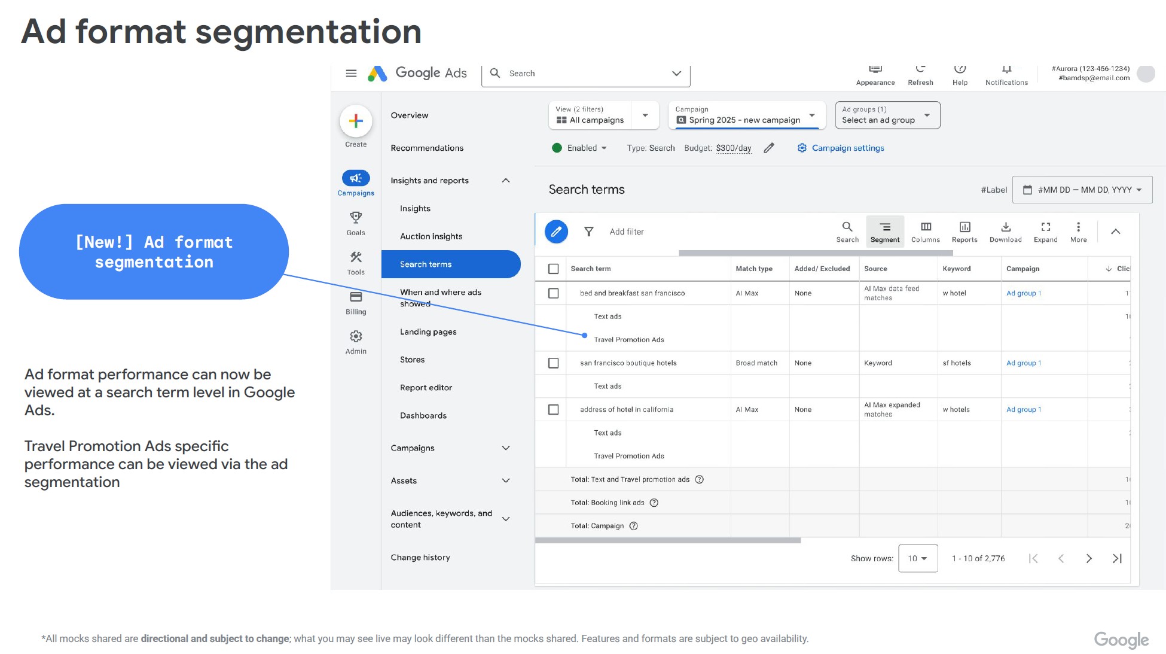
Task: Expand Audiences, keywords, and content section
Action: pos(506,519)
